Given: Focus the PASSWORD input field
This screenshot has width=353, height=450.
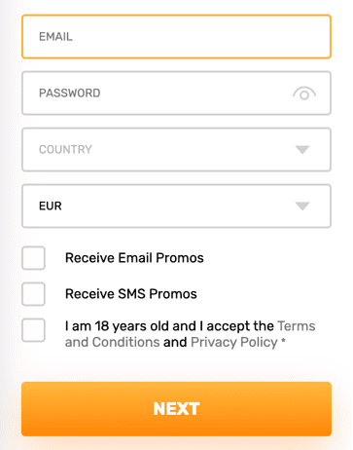Looking at the screenshot, I should pos(176,94).
